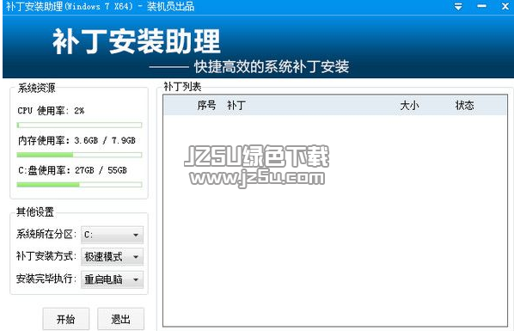514x331 pixels.
Task: Minimize the patch installer window
Action: coord(481,6)
